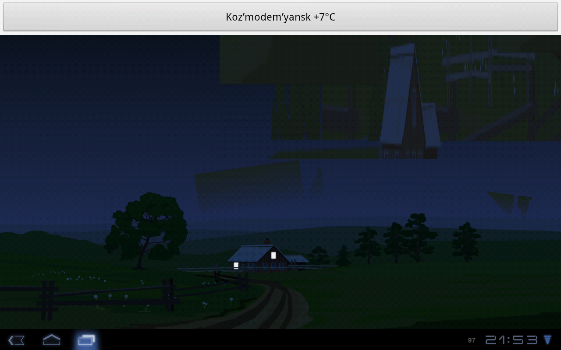Click the wooden fence post in the foreground

48,300
